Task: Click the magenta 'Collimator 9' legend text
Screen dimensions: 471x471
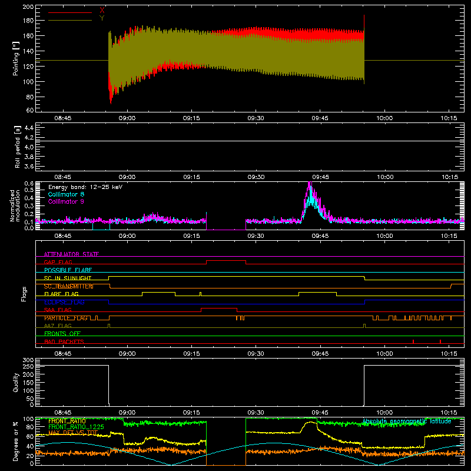Action: (x=66, y=201)
